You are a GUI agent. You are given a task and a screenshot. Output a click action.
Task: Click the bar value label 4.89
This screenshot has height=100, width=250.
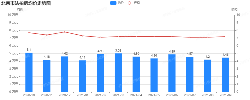[x=172, y=51]
